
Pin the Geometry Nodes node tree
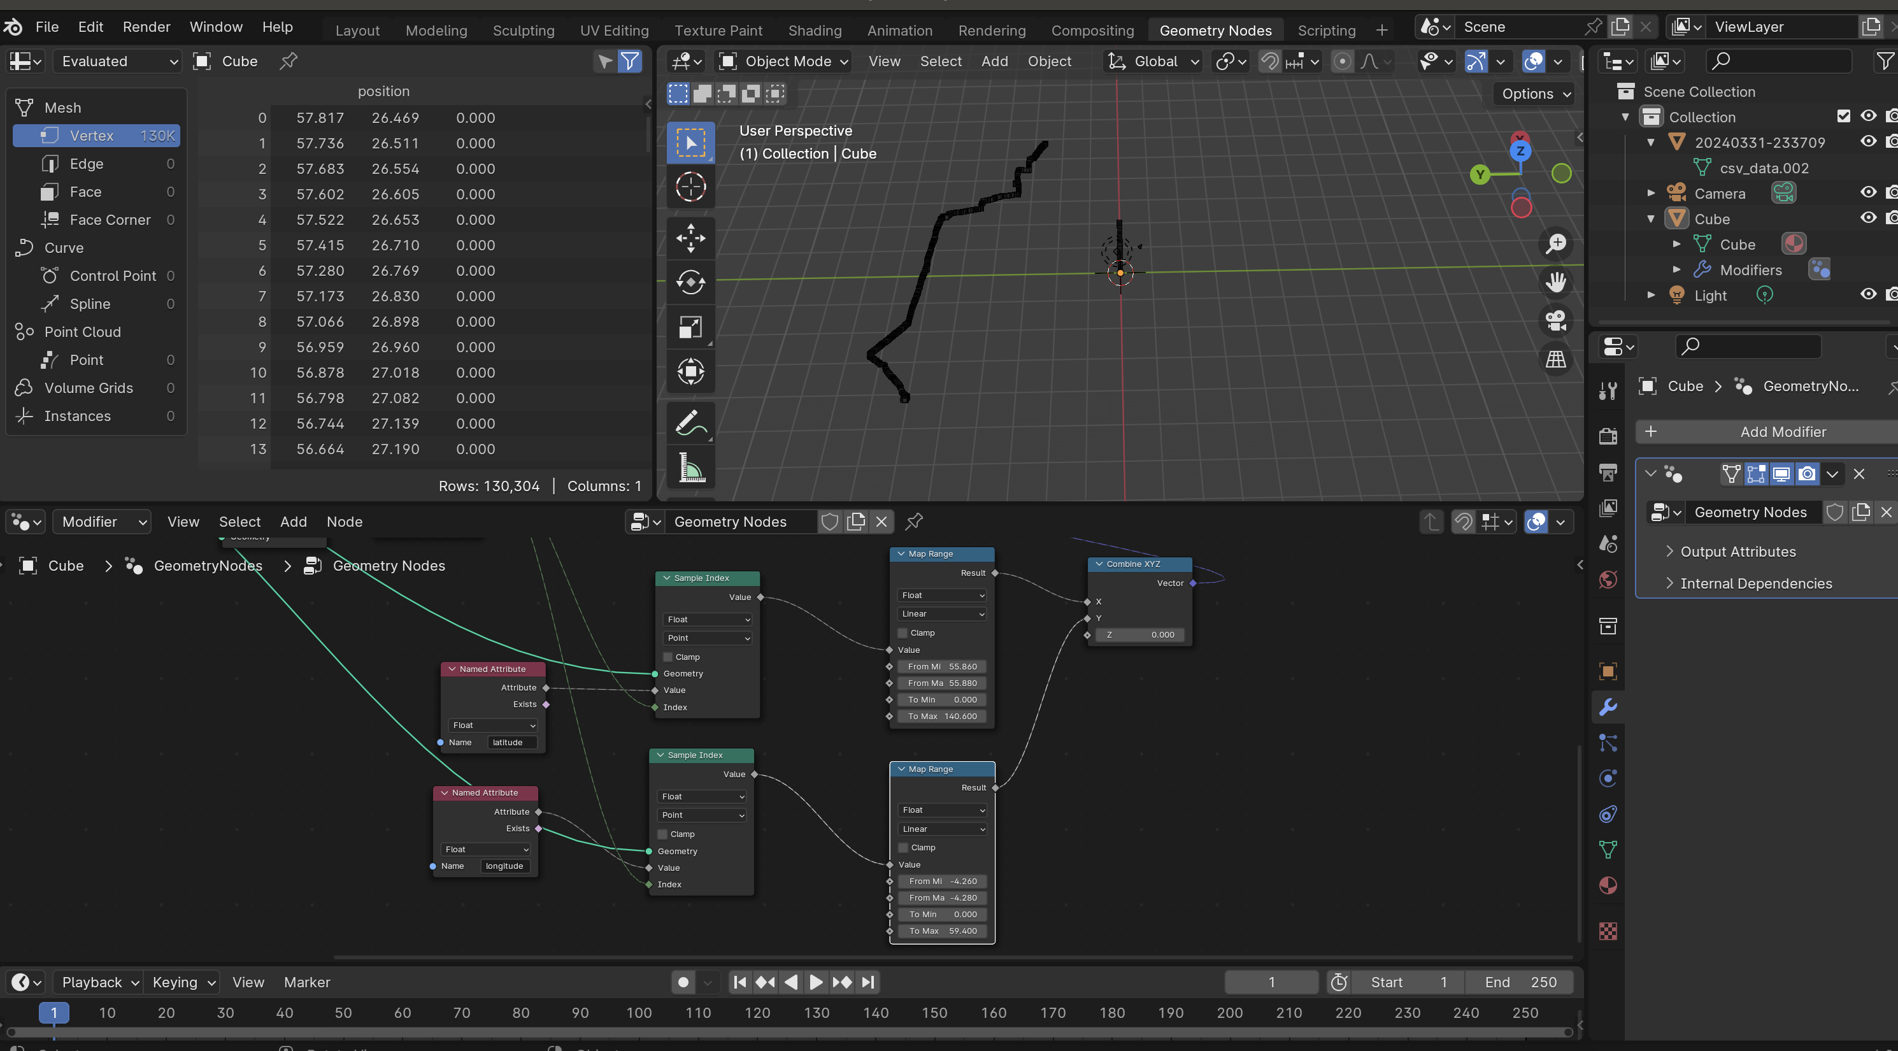tap(915, 522)
